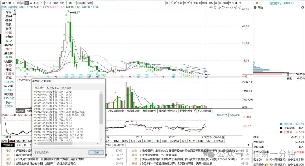This screenshot has width=305, height=166.
Task: Click dialog list scroll-down arrow
Action: 101,140
